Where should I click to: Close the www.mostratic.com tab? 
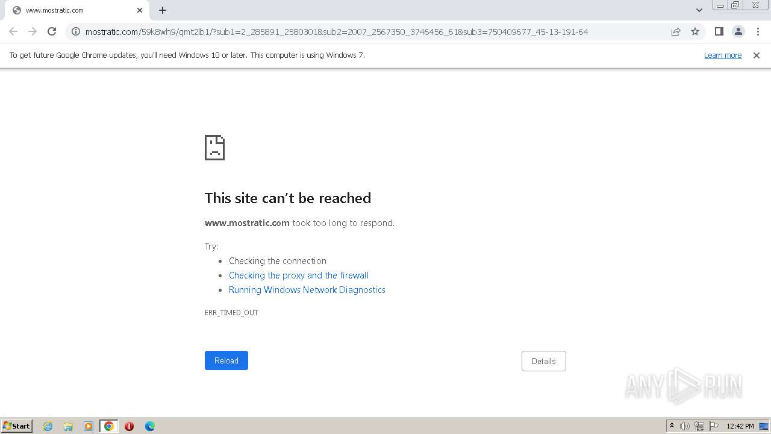coord(140,10)
